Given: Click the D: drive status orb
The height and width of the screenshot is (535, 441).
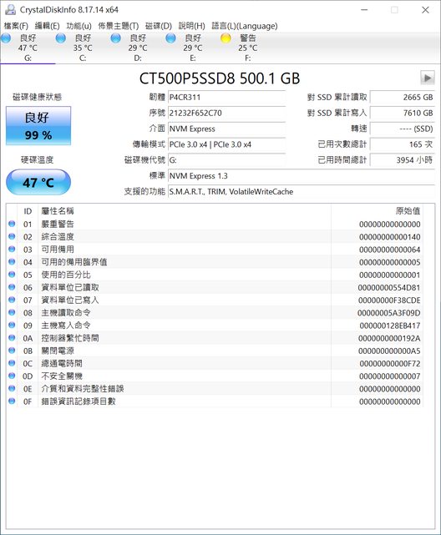Looking at the screenshot, I should pos(116,38).
